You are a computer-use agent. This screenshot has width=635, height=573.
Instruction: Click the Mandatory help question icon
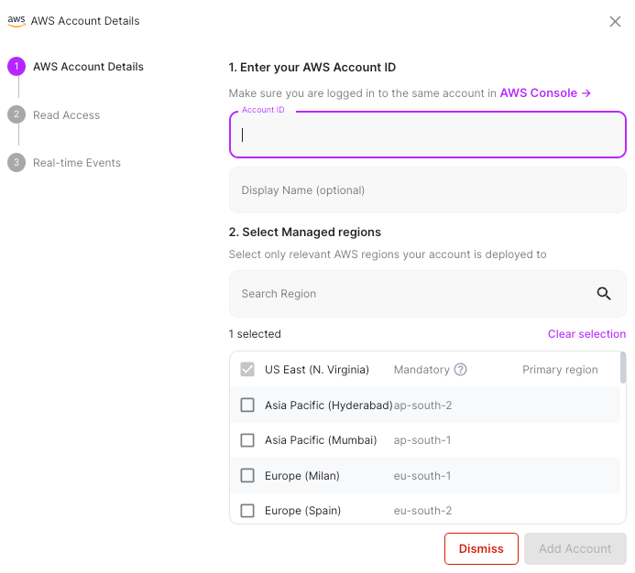461,370
